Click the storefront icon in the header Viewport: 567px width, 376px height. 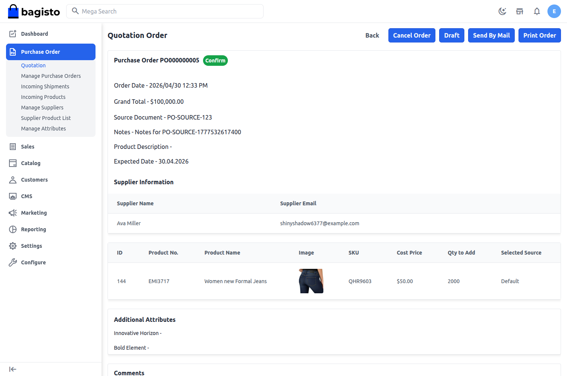click(x=519, y=11)
